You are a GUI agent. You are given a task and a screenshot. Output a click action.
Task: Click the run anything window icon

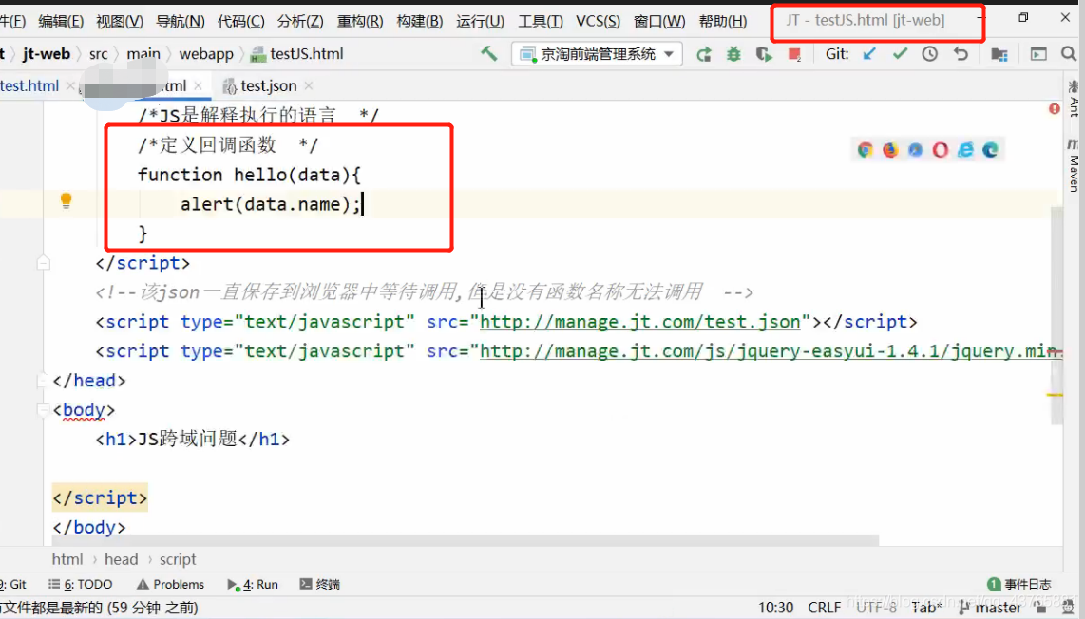point(1038,54)
